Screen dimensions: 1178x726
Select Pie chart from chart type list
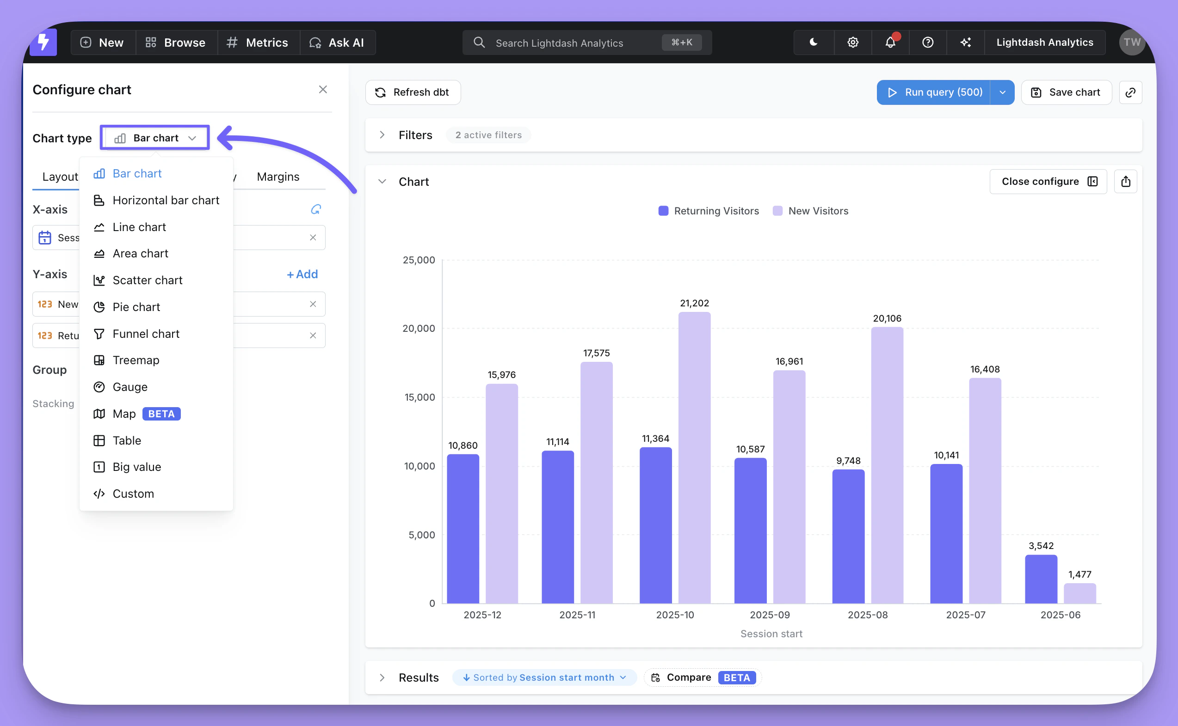coord(136,307)
